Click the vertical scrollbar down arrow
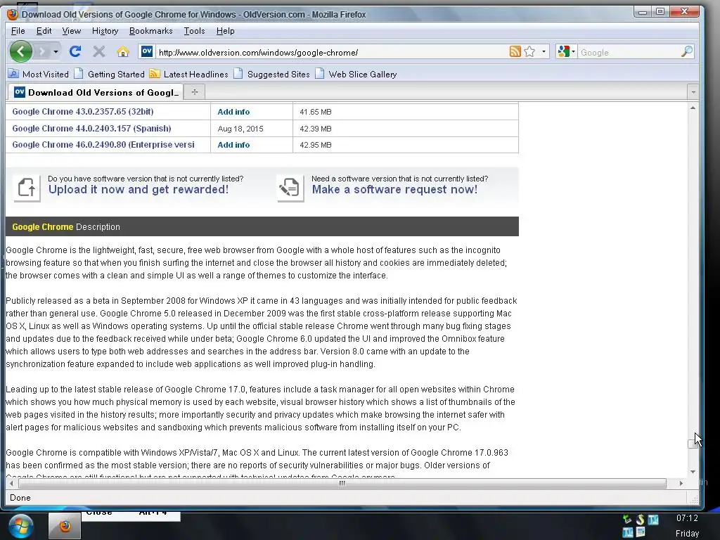720x540 pixels. click(693, 472)
